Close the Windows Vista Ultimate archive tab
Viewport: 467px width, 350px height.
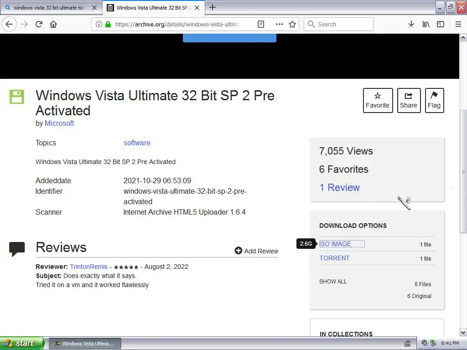point(197,8)
